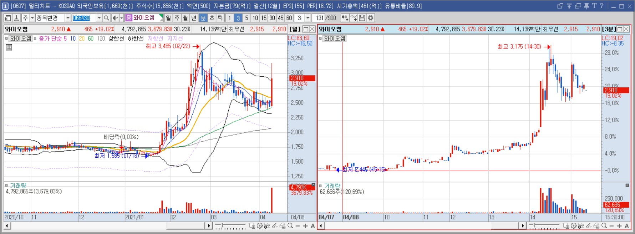Click the A auto-scale icon on right chart
The height and width of the screenshot is (234, 635).
pyautogui.click(x=627, y=226)
